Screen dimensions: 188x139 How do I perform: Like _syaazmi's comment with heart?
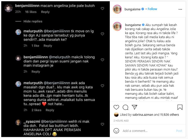[x=102, y=124]
